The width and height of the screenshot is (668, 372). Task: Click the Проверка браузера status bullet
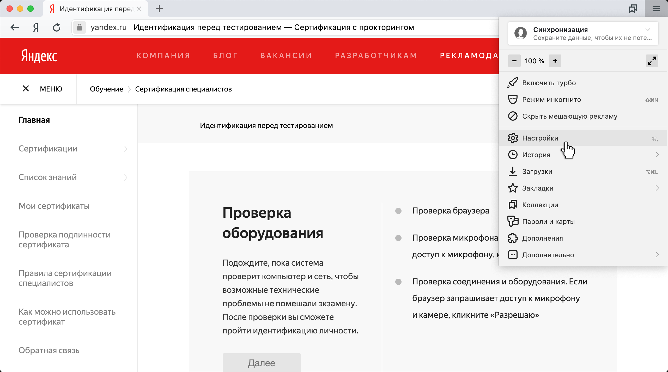(x=398, y=211)
